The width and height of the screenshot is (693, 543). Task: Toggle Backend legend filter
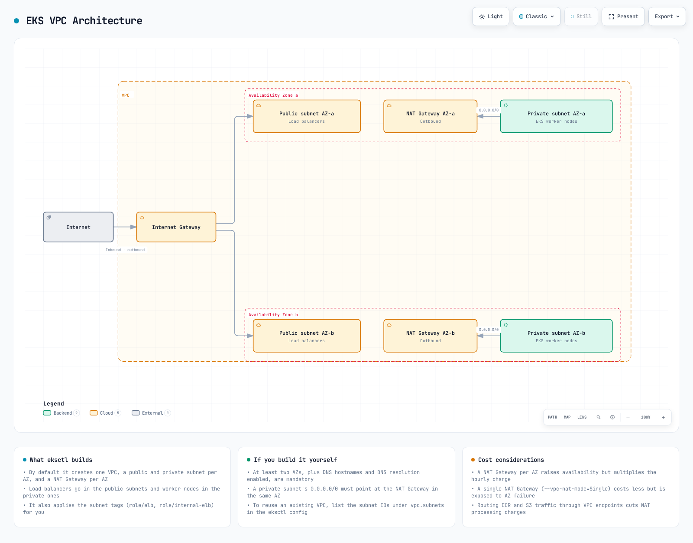tap(62, 413)
